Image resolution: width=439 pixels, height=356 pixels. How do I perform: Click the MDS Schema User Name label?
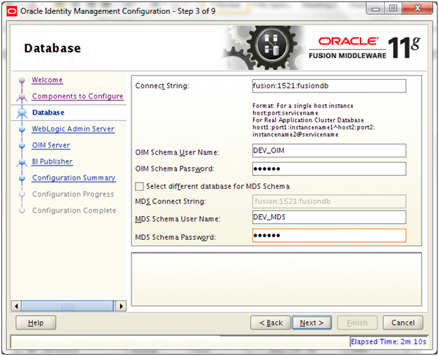(x=178, y=219)
